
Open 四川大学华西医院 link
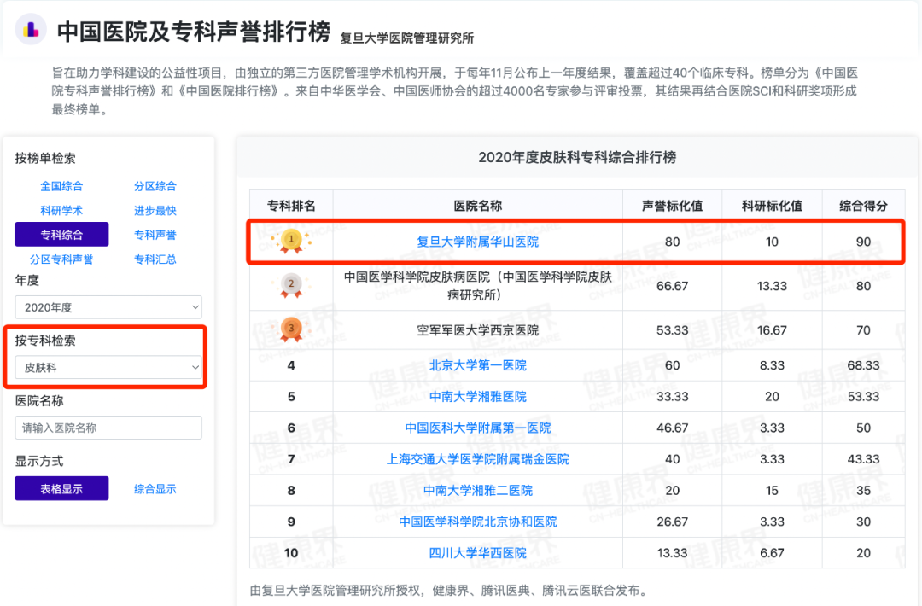click(x=477, y=552)
